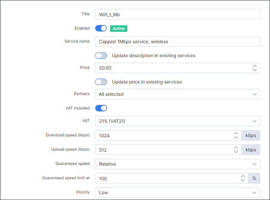Screen dimensions: 270x200
Task: Click the kbps badge next to Upload speed
Action: click(251, 150)
